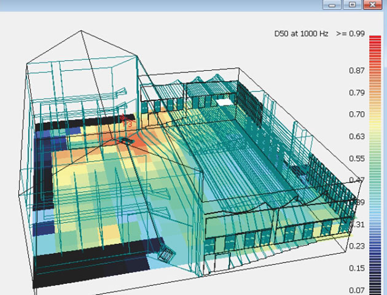387x295 pixels.
Task: Click the red source marker in the model
Action: (124, 118)
